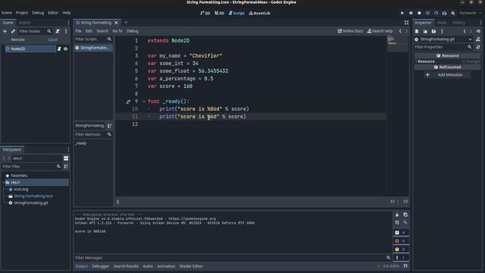Screen dimensions: 485x273
Task: Toggle FileSystem split mode icon
Action: pos(66,158)
